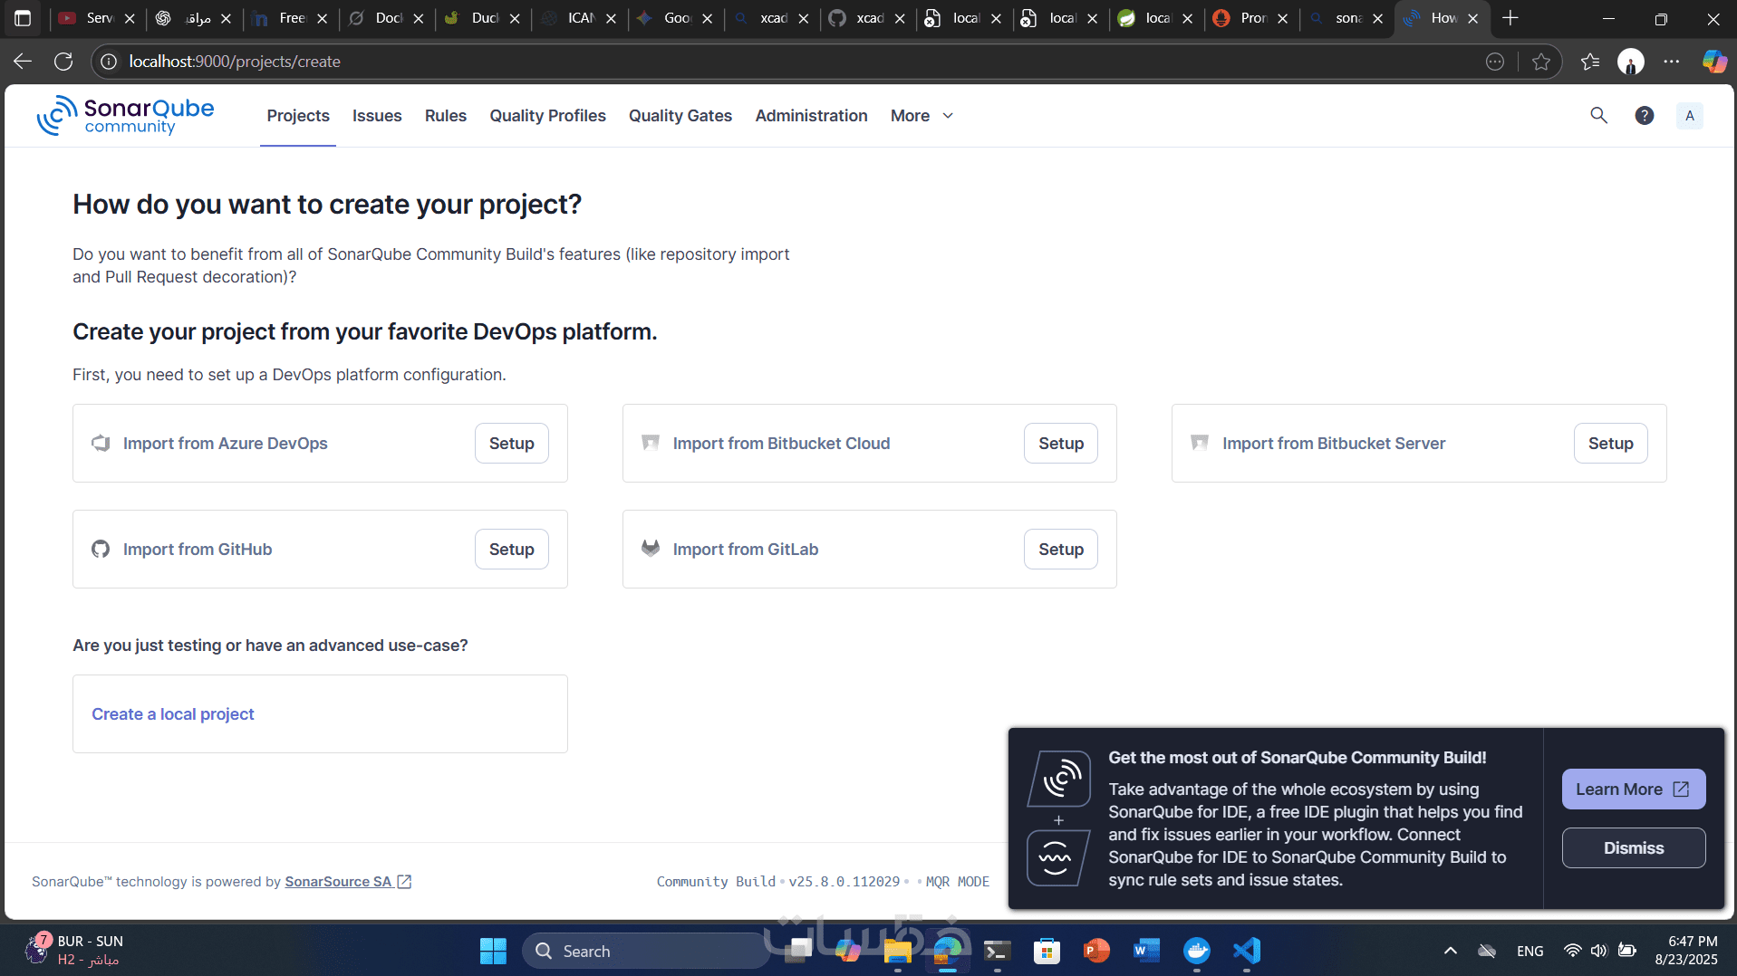Dismiss the SonarQube for IDE promotion
Screen dimensions: 1737x976
(x=1633, y=848)
